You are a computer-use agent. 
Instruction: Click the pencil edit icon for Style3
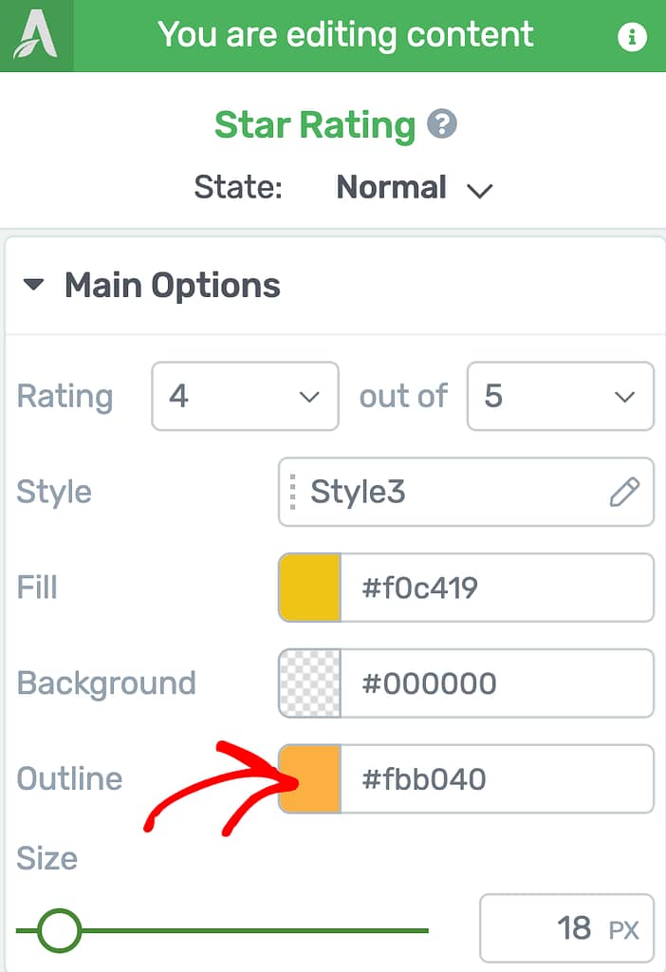tap(624, 493)
